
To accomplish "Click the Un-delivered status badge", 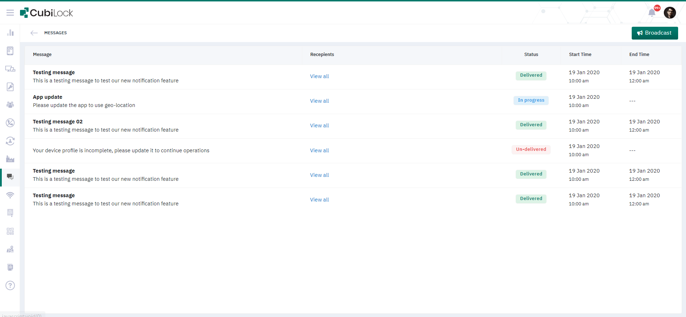I will 531,149.
